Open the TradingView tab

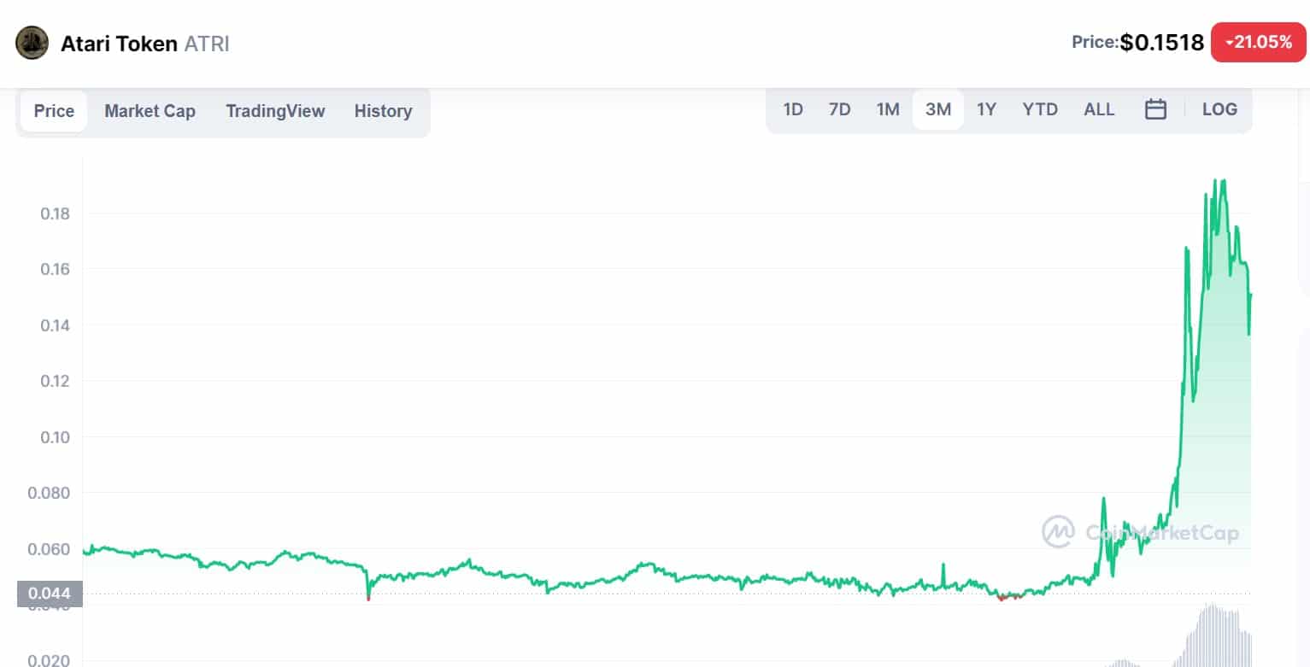tap(275, 111)
